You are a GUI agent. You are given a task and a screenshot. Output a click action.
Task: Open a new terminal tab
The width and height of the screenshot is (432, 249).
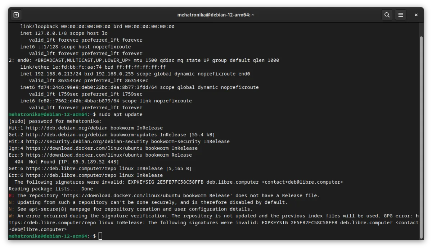[16, 15]
